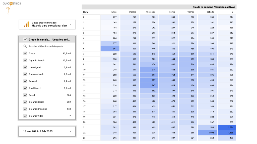
Task: Click the Hora column header
Action: (86, 12)
